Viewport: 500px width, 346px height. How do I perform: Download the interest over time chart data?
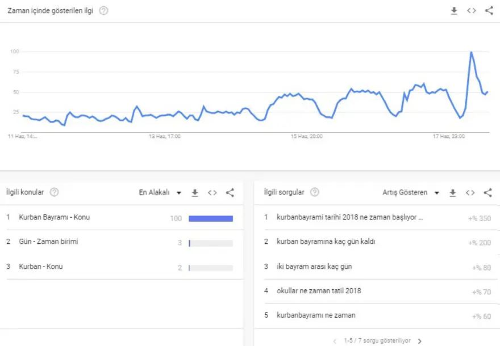pos(454,11)
